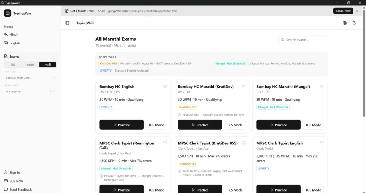
Task: Click the QWERTY badge on Bombay HC English card
Action: (x=107, y=107)
